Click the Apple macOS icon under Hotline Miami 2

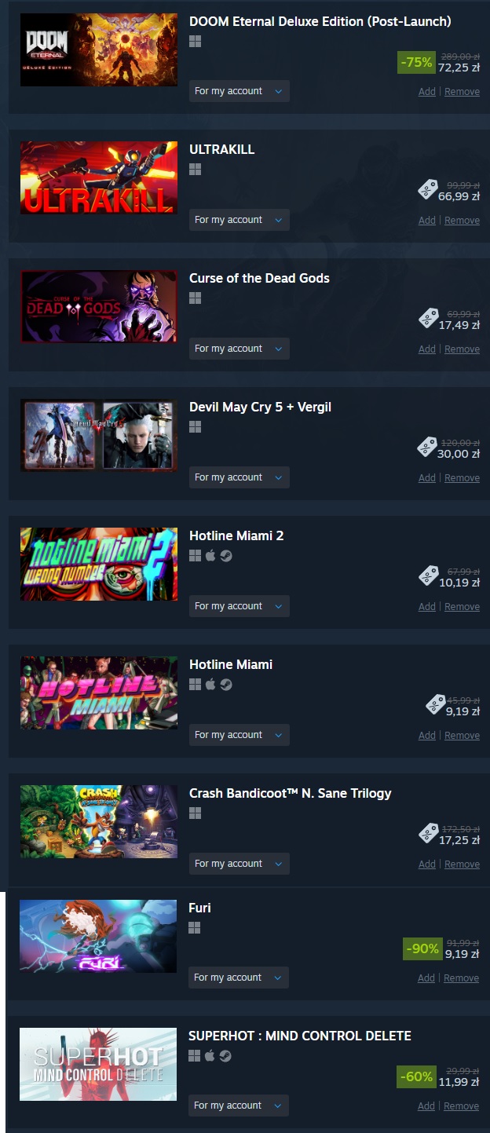click(x=210, y=556)
